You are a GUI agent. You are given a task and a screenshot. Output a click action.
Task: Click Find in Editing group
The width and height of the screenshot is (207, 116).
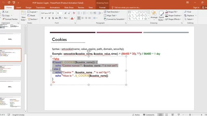tap(188, 12)
